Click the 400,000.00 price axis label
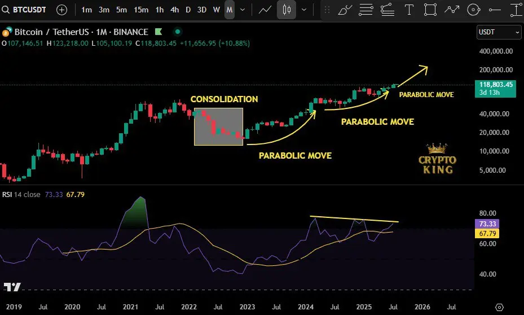524x315 pixels. coord(496,51)
